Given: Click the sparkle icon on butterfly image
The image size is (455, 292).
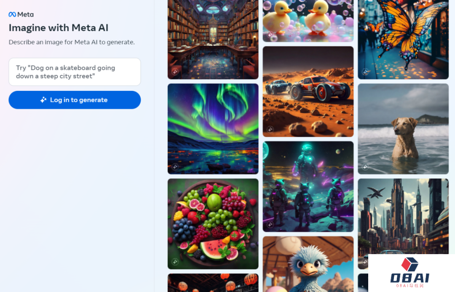Looking at the screenshot, I should 365,72.
